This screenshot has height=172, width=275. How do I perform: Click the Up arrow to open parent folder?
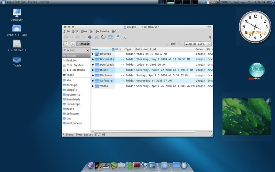[x=90, y=37]
